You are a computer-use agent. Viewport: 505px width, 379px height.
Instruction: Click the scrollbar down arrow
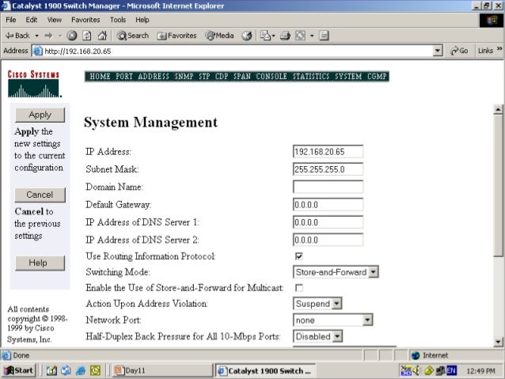pos(498,342)
